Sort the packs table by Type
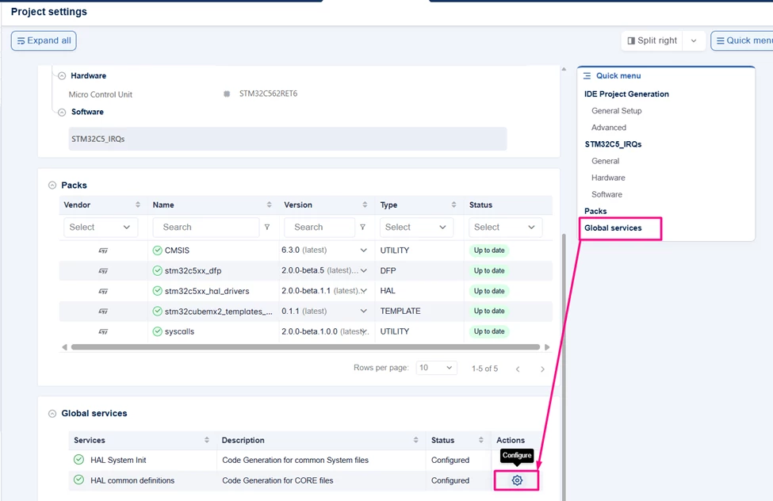 pyautogui.click(x=453, y=205)
